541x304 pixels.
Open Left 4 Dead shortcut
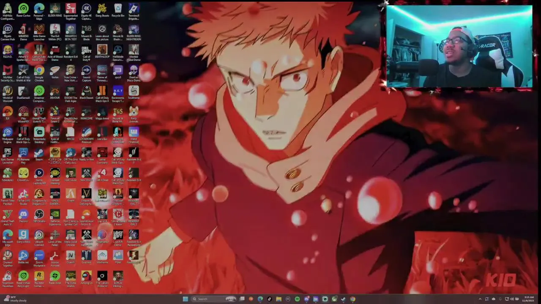(x=102, y=175)
